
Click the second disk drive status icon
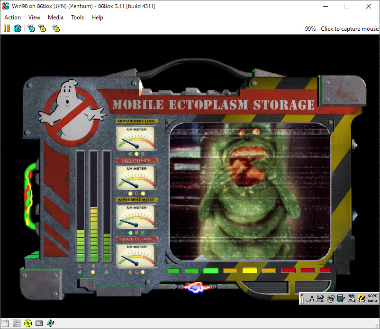17,323
